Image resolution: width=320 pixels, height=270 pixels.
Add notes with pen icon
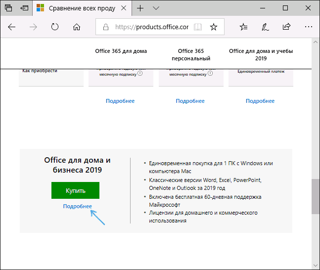pyautogui.click(x=265, y=27)
